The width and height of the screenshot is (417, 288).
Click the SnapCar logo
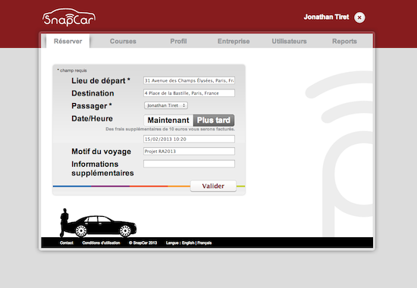click(x=69, y=17)
